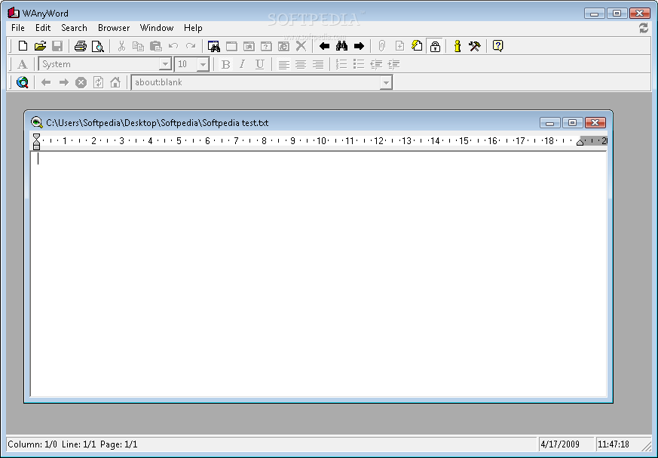
Task: Close the Softpedia test.txt document window
Action: (595, 122)
